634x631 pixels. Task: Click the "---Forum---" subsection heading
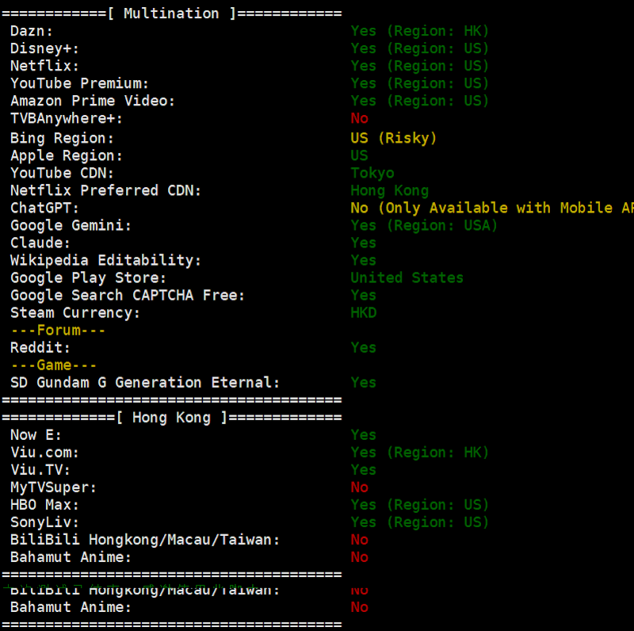58,331
